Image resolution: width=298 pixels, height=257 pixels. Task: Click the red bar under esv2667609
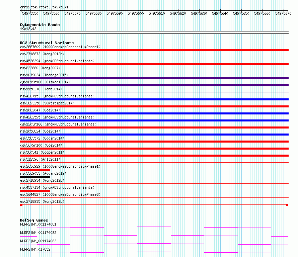(x=154, y=50)
